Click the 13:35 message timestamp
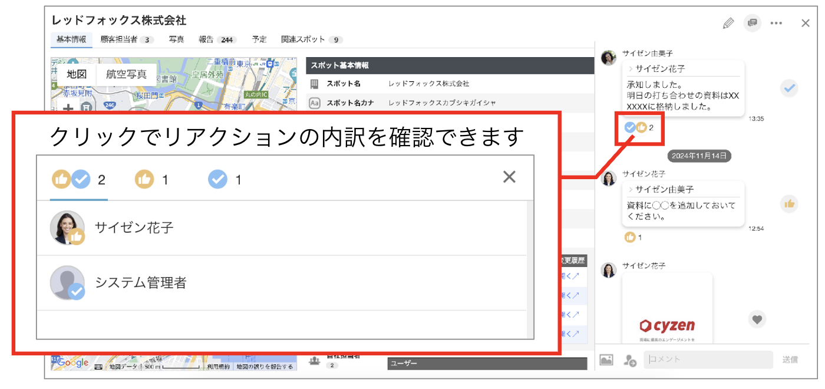825x389 pixels. (x=756, y=118)
